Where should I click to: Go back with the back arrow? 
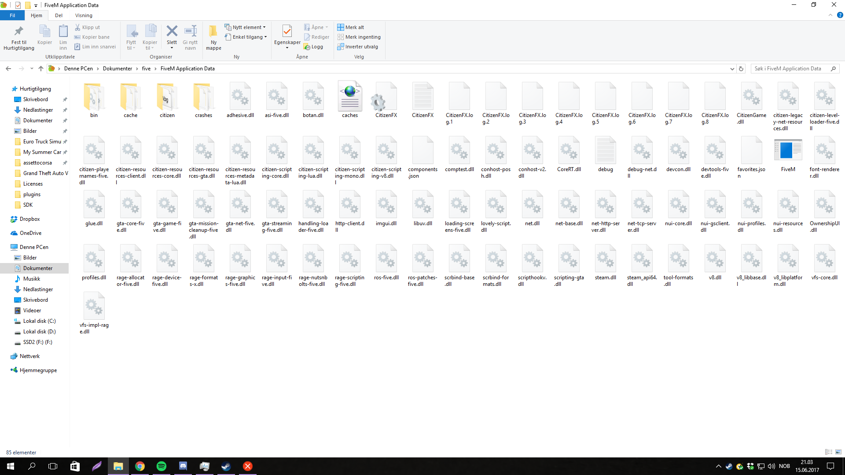point(8,69)
